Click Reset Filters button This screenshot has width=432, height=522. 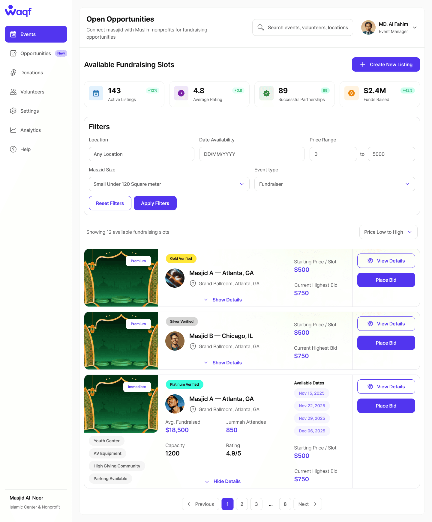point(110,203)
